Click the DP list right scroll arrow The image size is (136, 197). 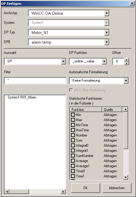point(63,192)
